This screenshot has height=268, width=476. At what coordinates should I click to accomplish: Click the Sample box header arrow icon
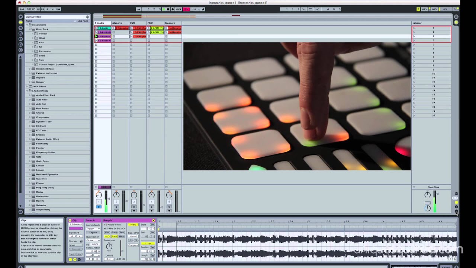153,220
